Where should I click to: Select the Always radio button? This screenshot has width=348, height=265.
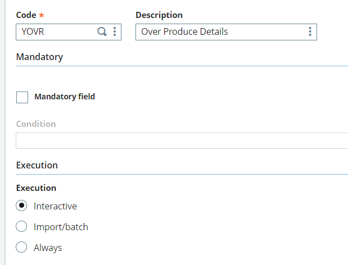pyautogui.click(x=22, y=248)
